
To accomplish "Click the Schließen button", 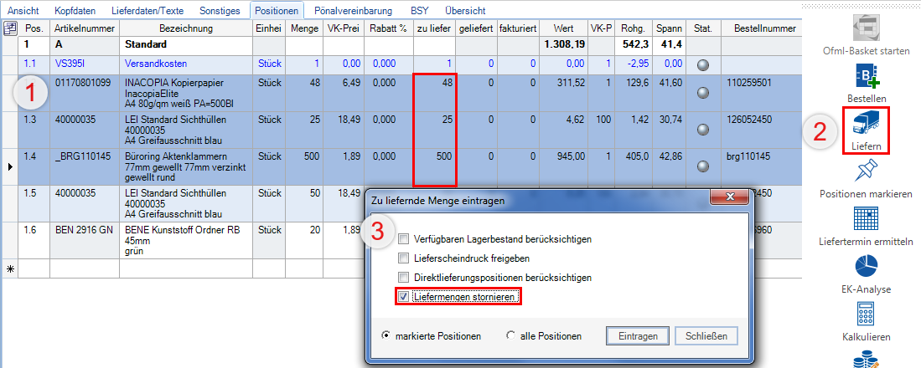I will 706,336.
